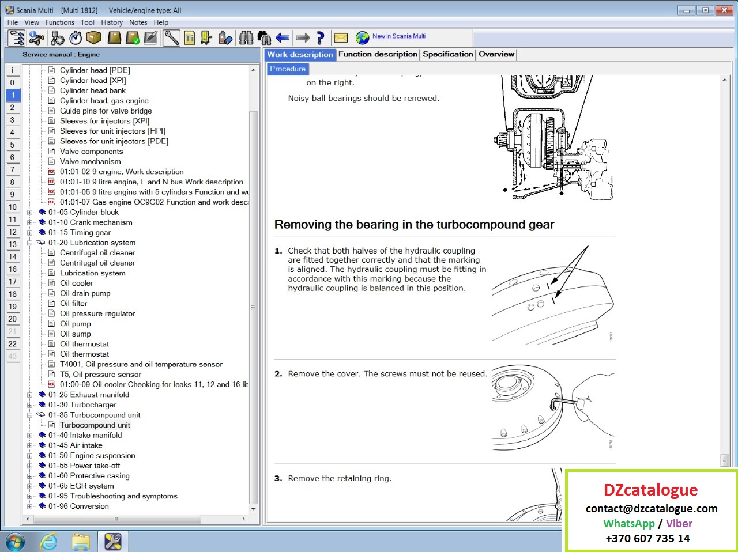Open the Valve mechanism document

91,161
